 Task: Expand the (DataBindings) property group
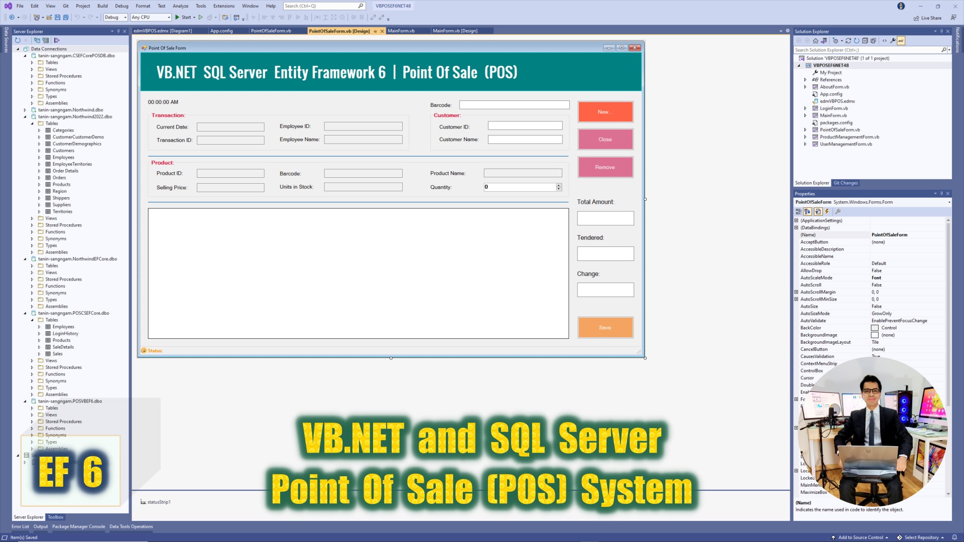coord(796,228)
